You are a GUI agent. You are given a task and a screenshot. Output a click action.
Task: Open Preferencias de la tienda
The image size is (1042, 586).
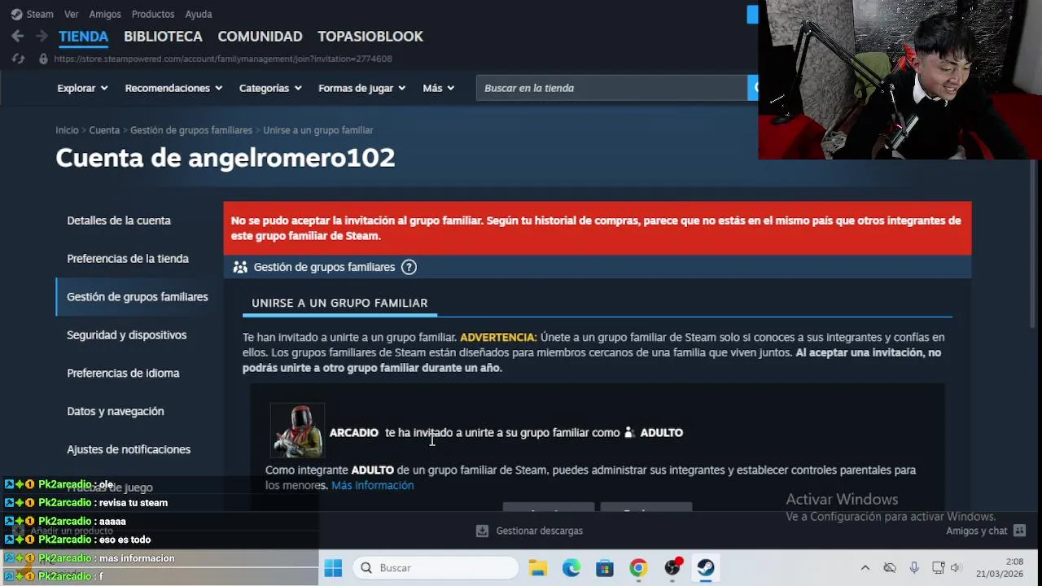tap(128, 259)
